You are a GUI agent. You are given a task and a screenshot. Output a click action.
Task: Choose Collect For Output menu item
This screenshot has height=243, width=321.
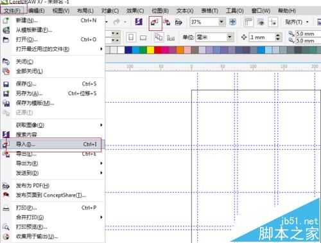pyautogui.click(x=53, y=237)
